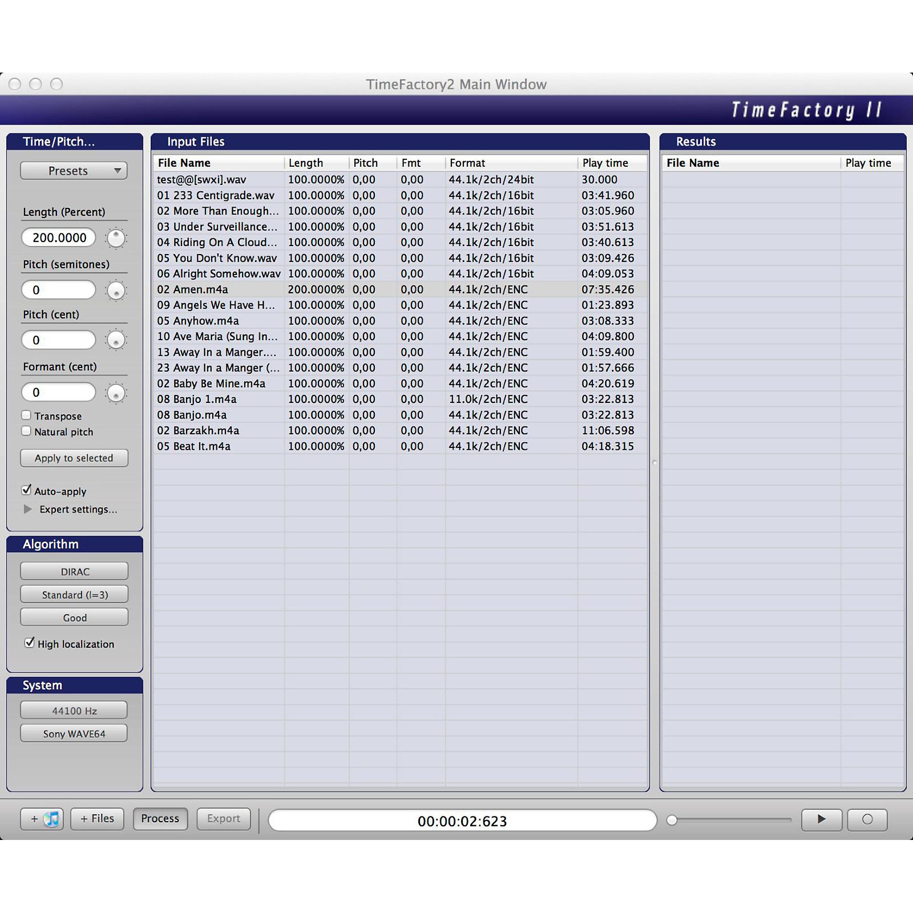Select the DIRAC algorithm

[x=73, y=571]
